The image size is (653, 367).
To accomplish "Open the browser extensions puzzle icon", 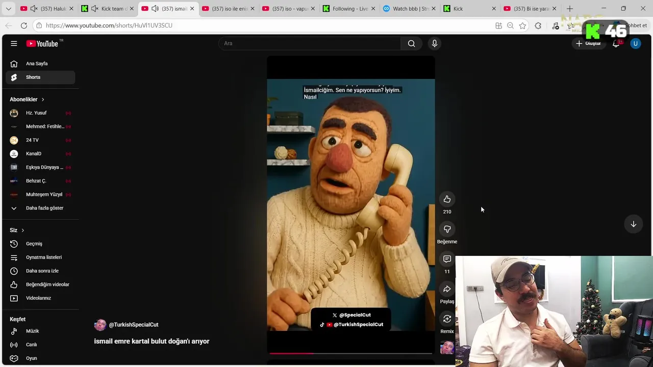I will pos(538,25).
